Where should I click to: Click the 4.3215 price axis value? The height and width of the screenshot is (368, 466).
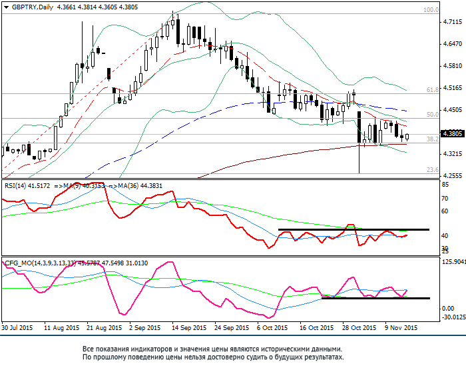pyautogui.click(x=453, y=154)
